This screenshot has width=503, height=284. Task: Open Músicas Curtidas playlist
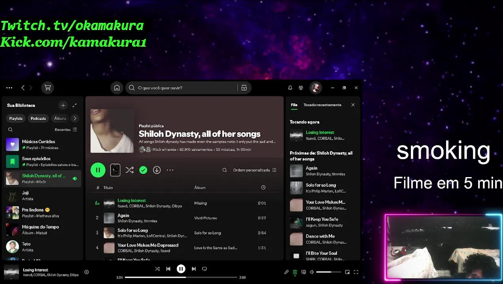coord(42,144)
